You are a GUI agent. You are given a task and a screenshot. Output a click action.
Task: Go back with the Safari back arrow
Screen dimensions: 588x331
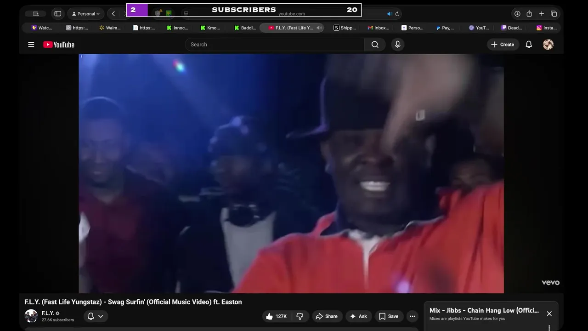[113, 14]
